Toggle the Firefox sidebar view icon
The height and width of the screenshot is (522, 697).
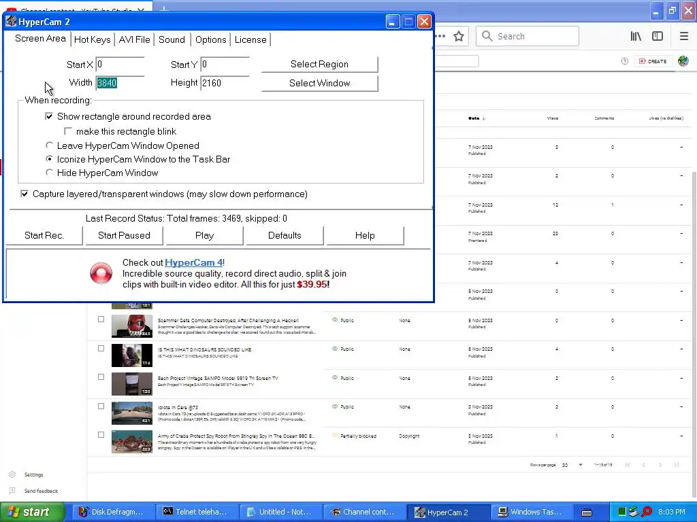(x=658, y=37)
